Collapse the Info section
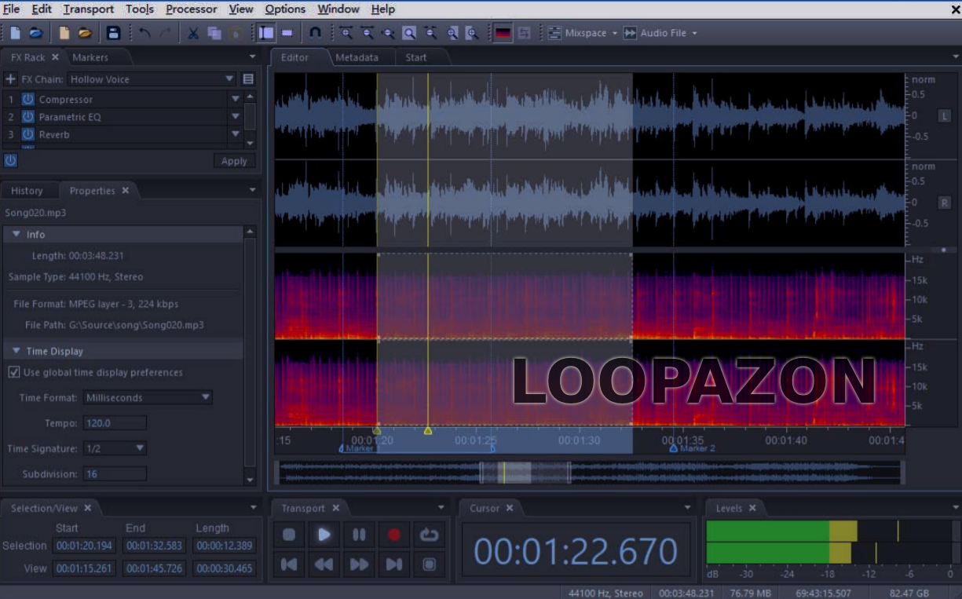The width and height of the screenshot is (962, 599). [x=16, y=235]
